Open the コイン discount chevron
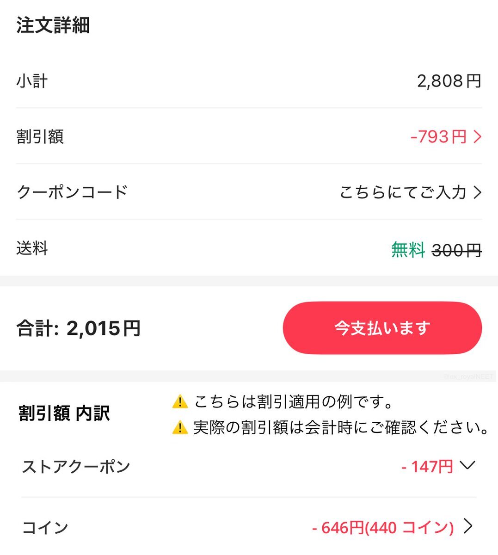Viewport: 498px width, 555px height. (x=468, y=526)
